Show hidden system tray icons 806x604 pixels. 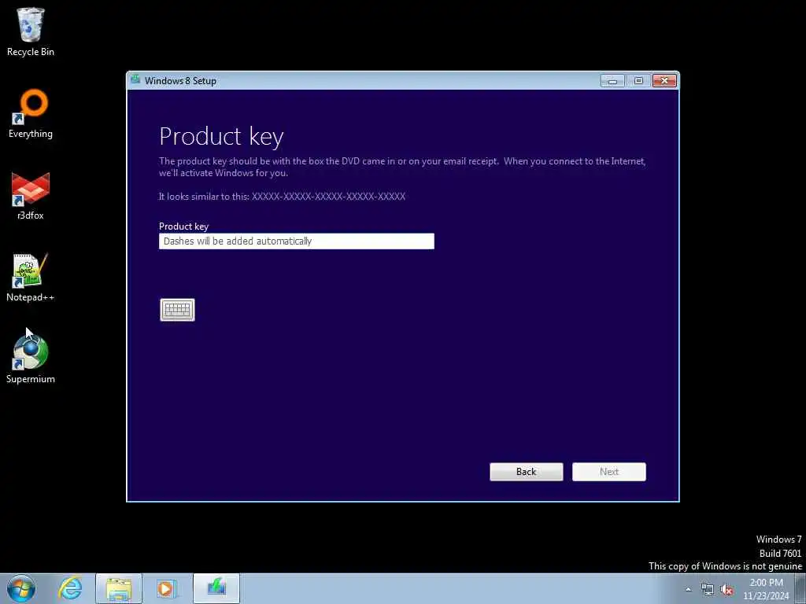pyautogui.click(x=688, y=589)
